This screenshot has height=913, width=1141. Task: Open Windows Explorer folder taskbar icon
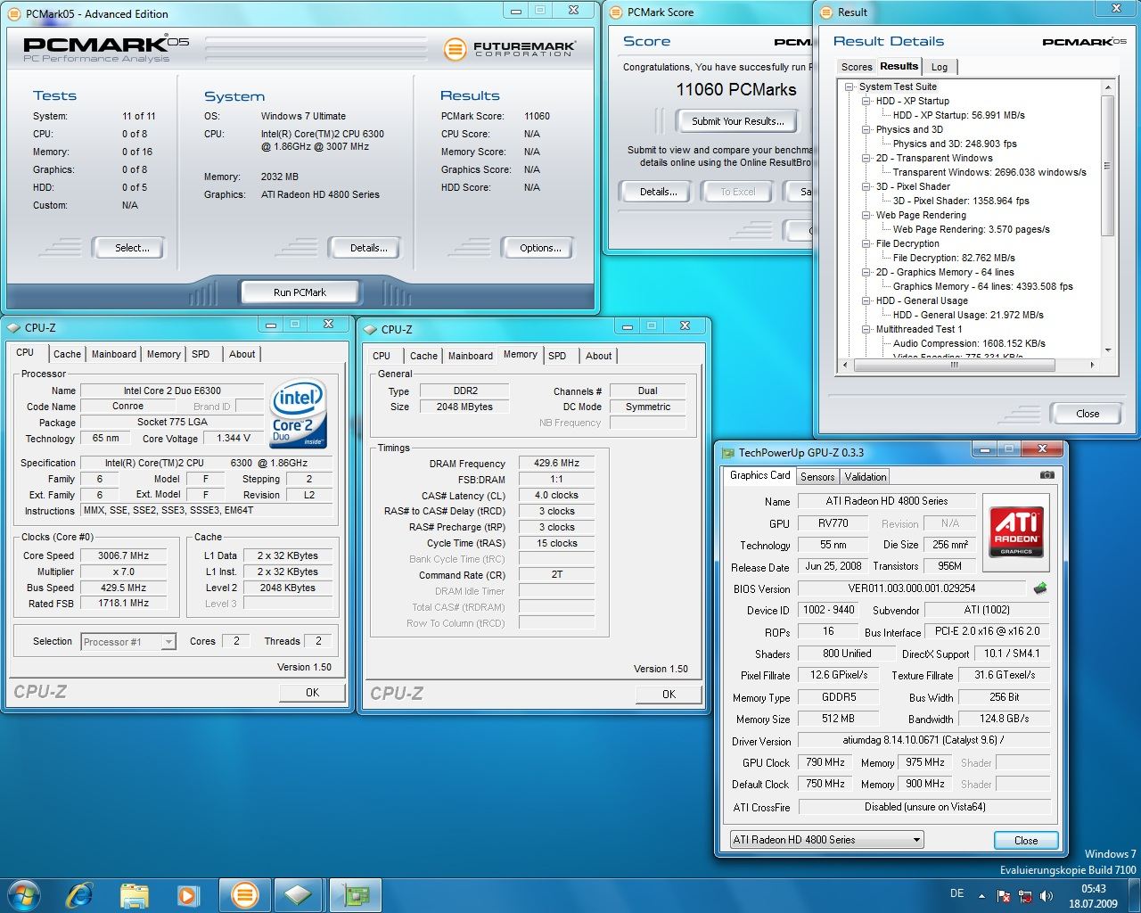[x=135, y=894]
